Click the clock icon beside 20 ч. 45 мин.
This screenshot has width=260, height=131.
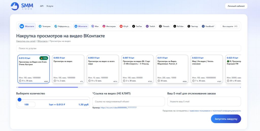[228, 81]
